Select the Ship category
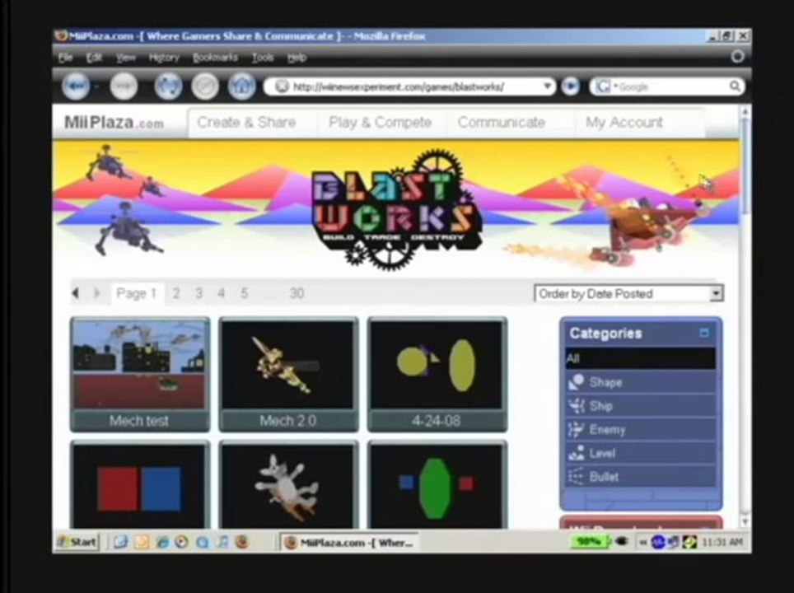Image resolution: width=794 pixels, height=593 pixels. (x=641, y=406)
